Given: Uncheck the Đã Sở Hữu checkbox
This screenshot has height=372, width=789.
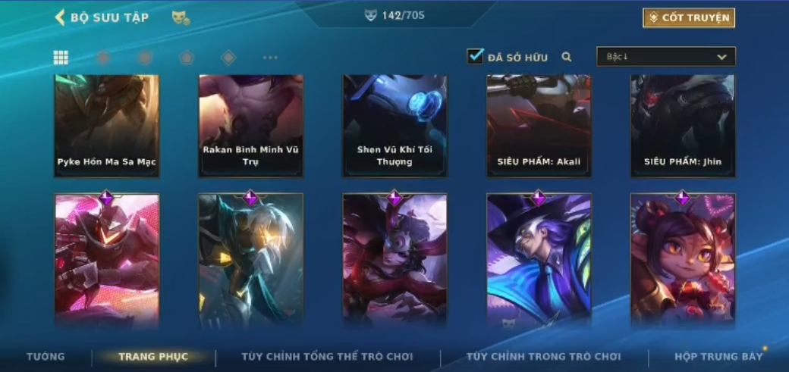Looking at the screenshot, I should [475, 56].
